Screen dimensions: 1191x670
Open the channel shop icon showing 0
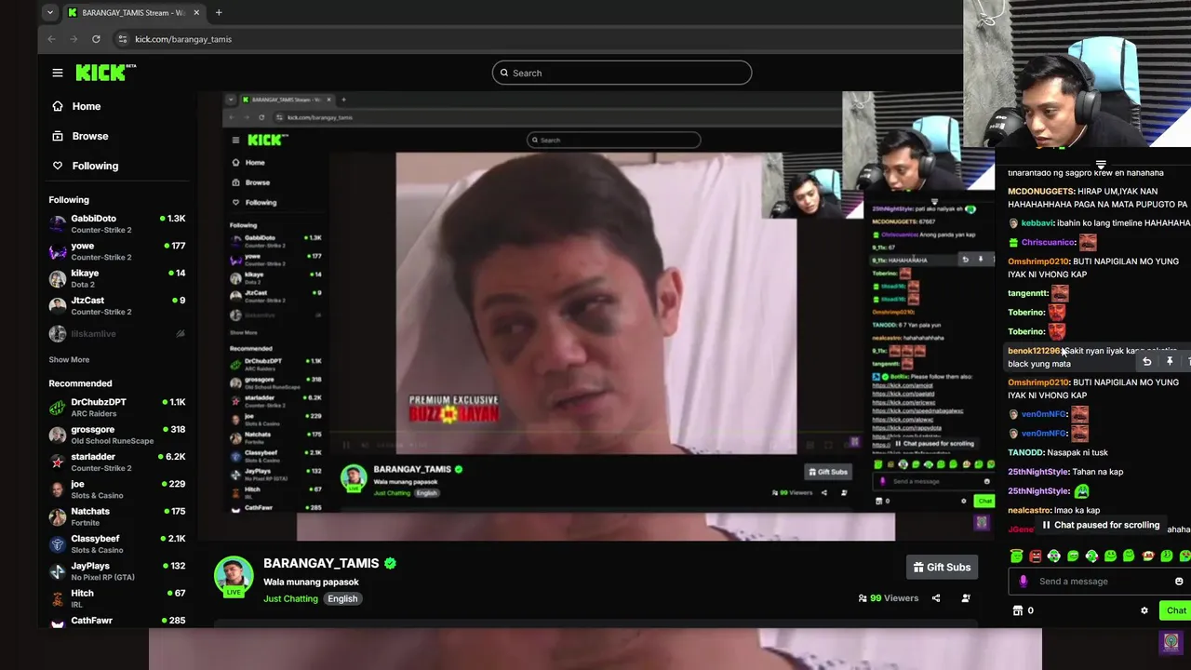pyautogui.click(x=1024, y=610)
